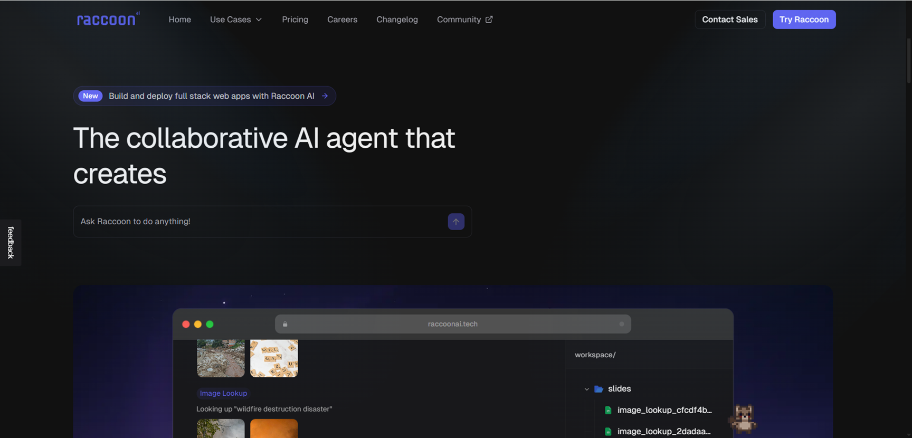Click the Community external-link arrow icon
The width and height of the screenshot is (912, 438).
[x=489, y=20]
